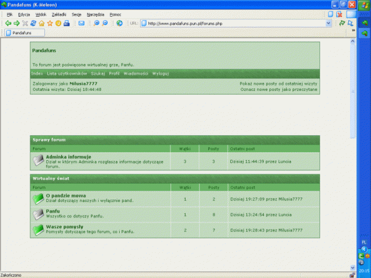
Task: Open the Adminka informuje forum
Action: [x=68, y=157]
